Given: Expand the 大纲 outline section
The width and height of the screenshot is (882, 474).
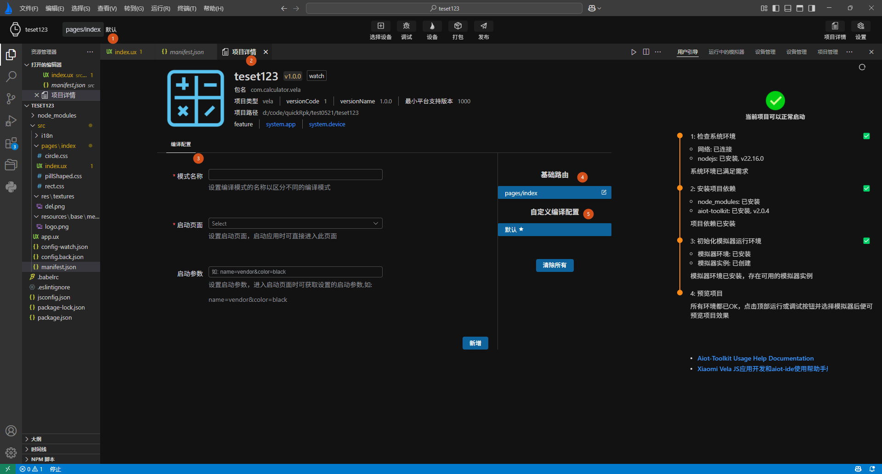Looking at the screenshot, I should [x=36, y=439].
